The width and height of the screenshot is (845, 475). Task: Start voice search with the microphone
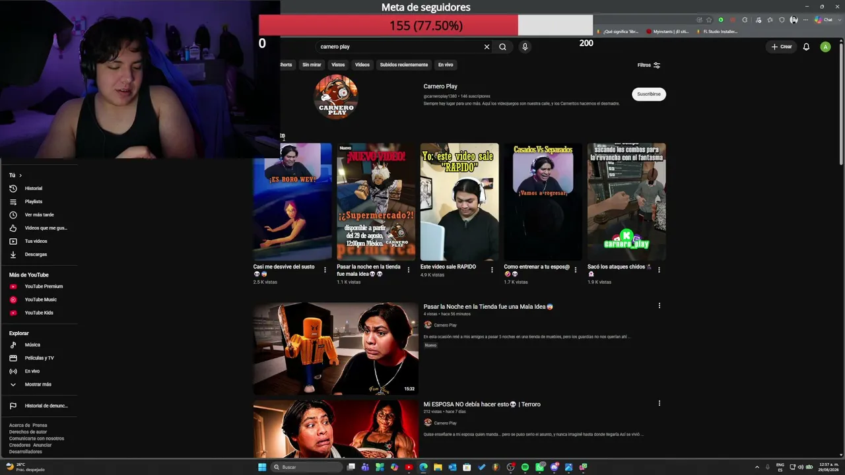(x=525, y=47)
